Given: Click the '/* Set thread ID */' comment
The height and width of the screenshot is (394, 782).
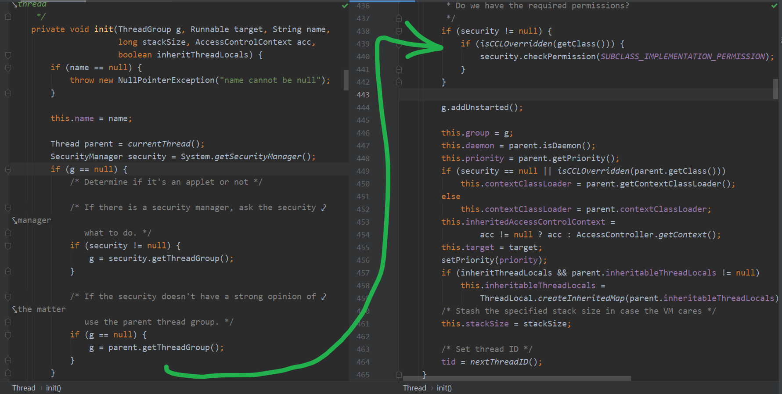Looking at the screenshot, I should [x=487, y=349].
